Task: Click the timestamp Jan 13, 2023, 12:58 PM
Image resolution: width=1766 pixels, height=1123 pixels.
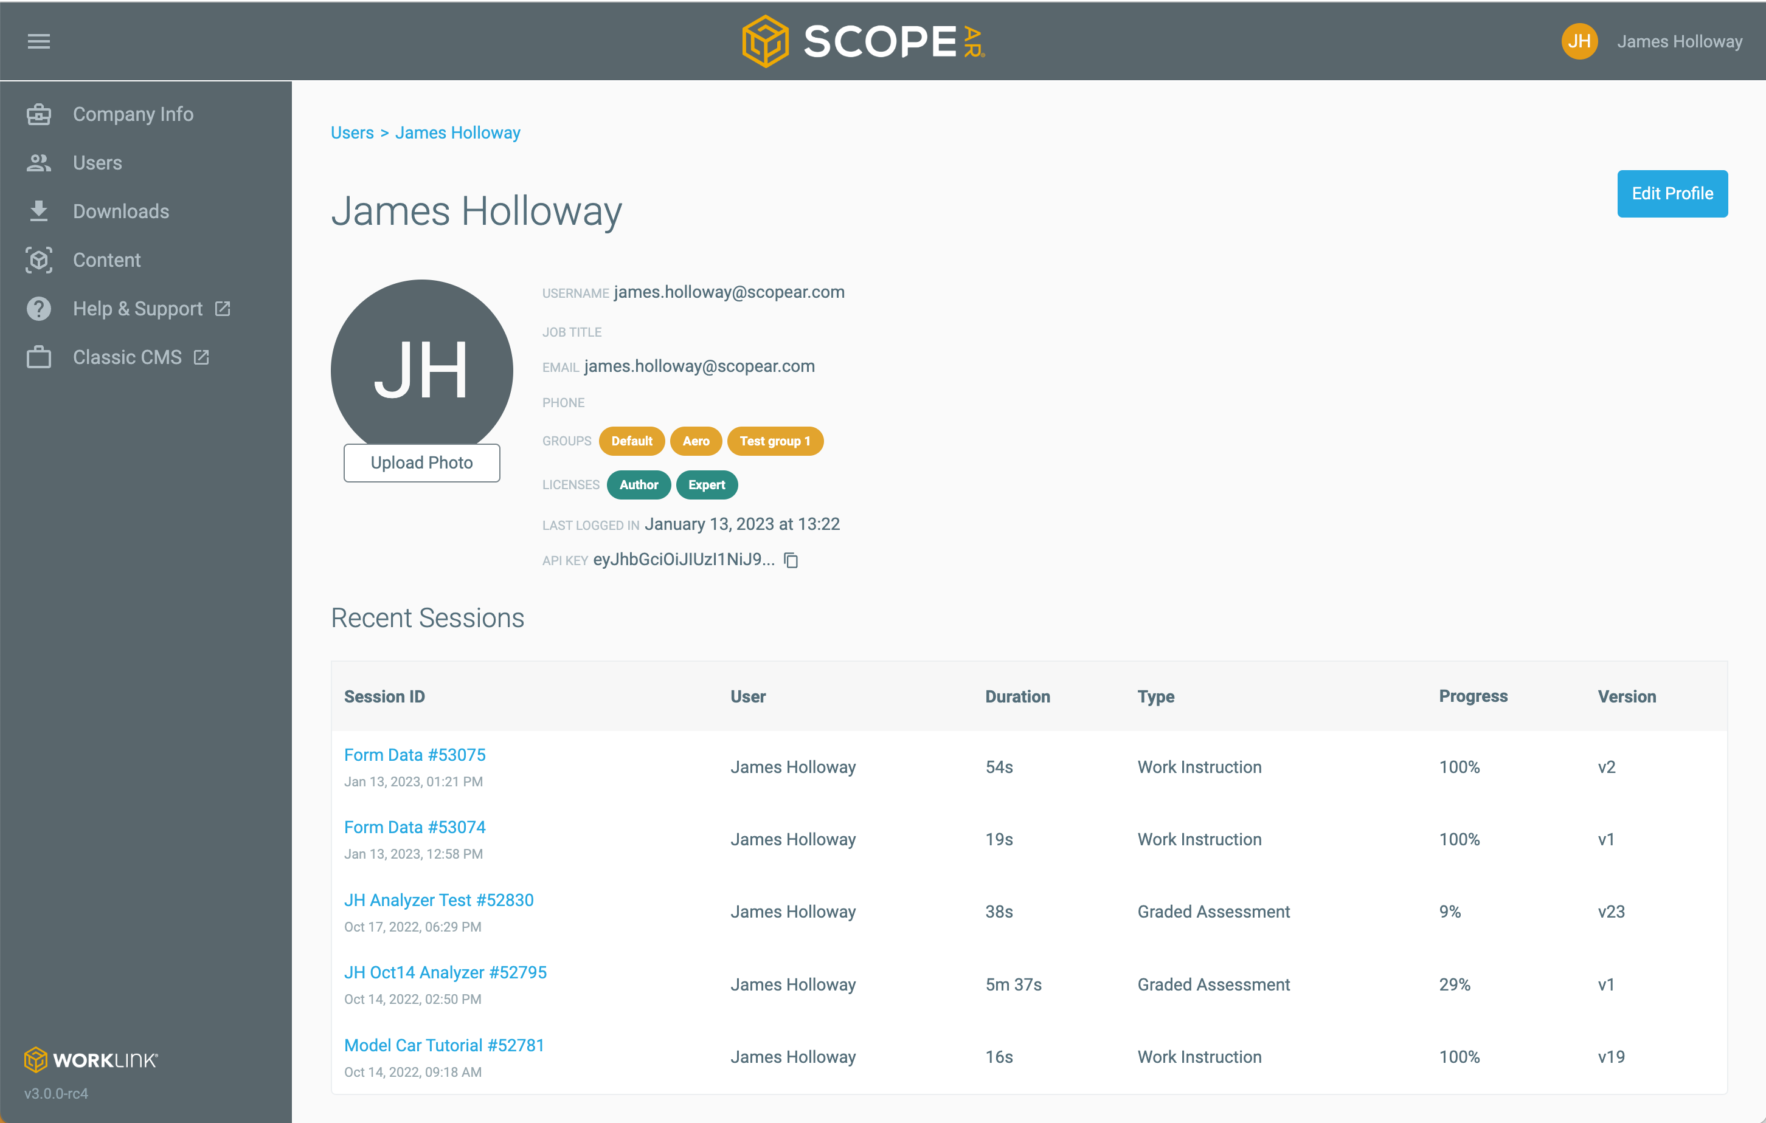Action: click(x=414, y=854)
